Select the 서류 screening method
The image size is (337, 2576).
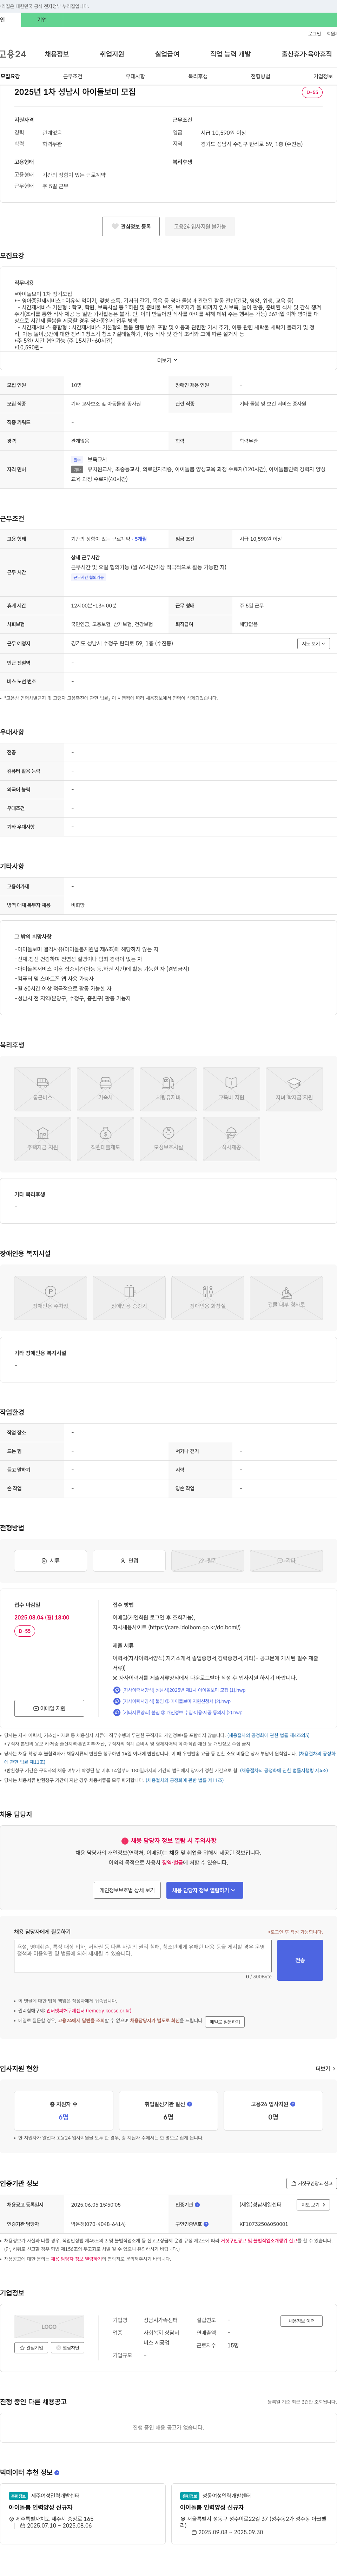click(x=50, y=1560)
